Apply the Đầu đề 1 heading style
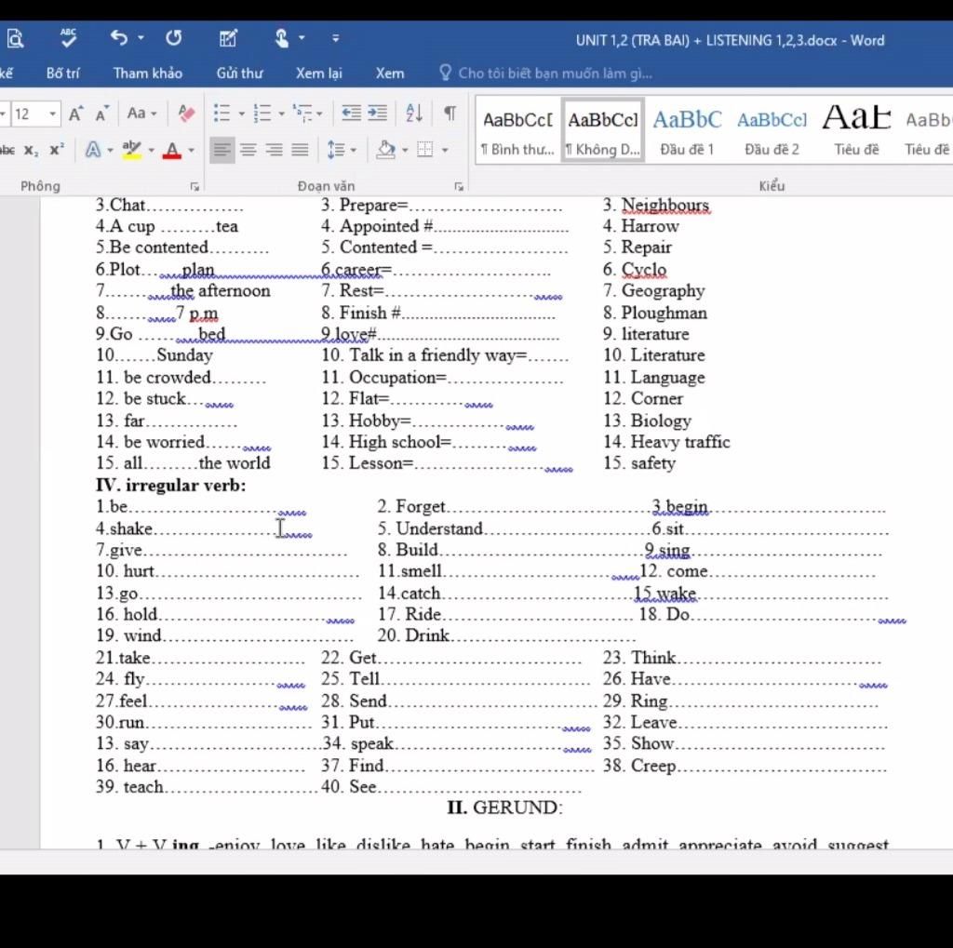 pyautogui.click(x=687, y=130)
